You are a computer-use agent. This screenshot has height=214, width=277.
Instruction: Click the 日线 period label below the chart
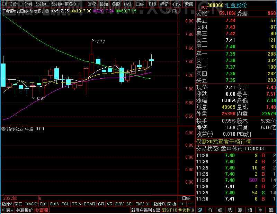pyautogui.click(x=186, y=198)
